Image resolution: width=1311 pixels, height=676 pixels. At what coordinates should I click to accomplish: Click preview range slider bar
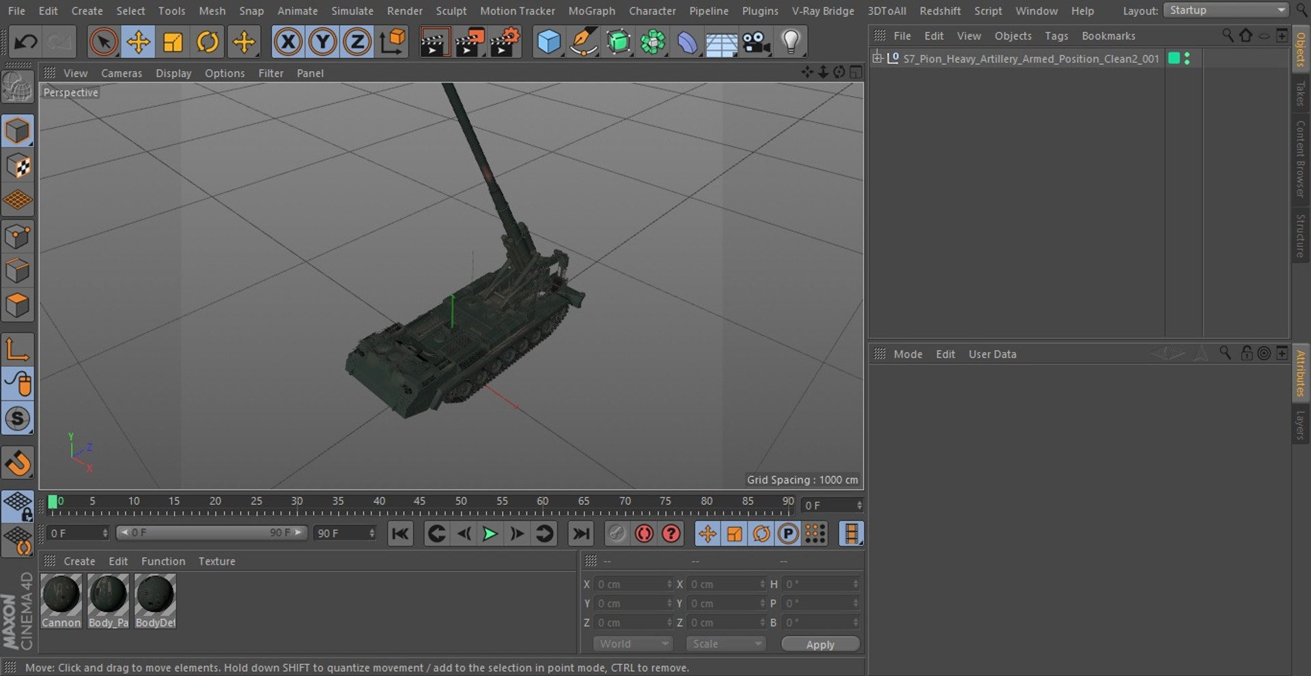[211, 533]
